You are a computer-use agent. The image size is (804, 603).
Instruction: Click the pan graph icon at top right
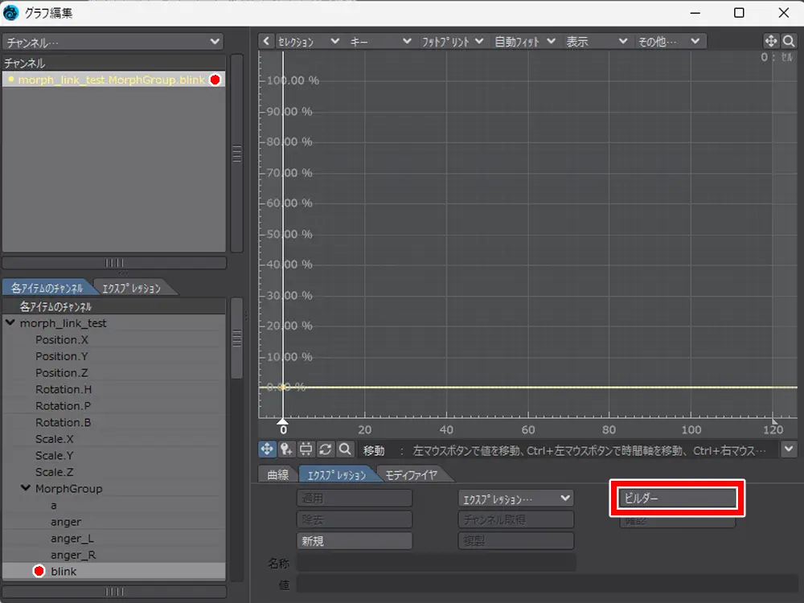point(770,41)
